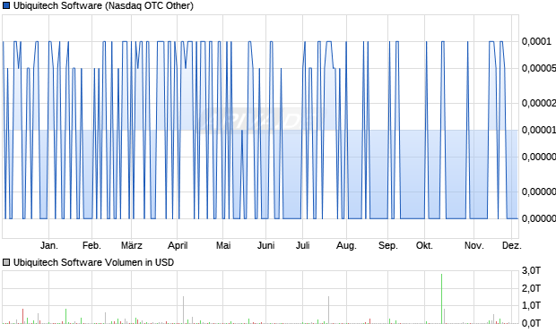Select the 'Okt.' month label

424,245
